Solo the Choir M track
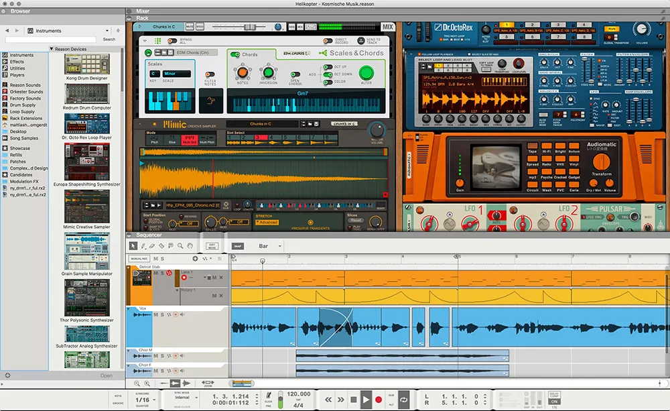This screenshot has height=411, width=670. tap(163, 356)
